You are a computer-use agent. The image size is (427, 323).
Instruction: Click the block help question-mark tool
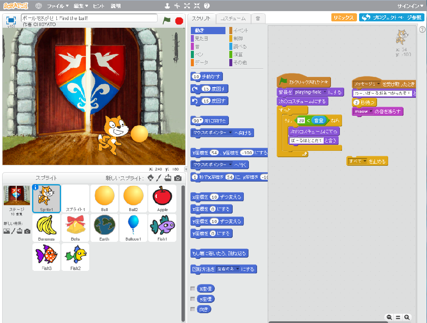point(207,6)
